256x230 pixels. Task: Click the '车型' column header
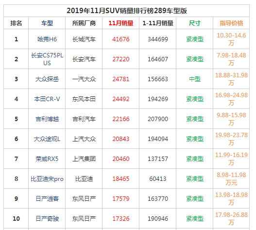click(47, 23)
